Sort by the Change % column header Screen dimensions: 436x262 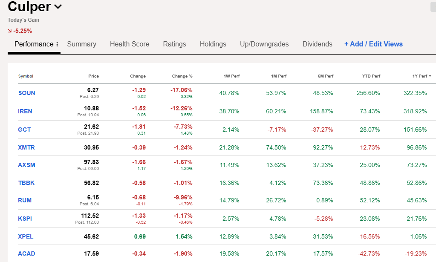pyautogui.click(x=182, y=76)
